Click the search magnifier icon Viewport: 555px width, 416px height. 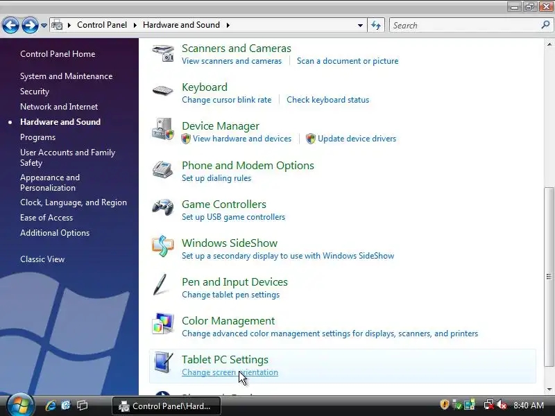tap(545, 25)
